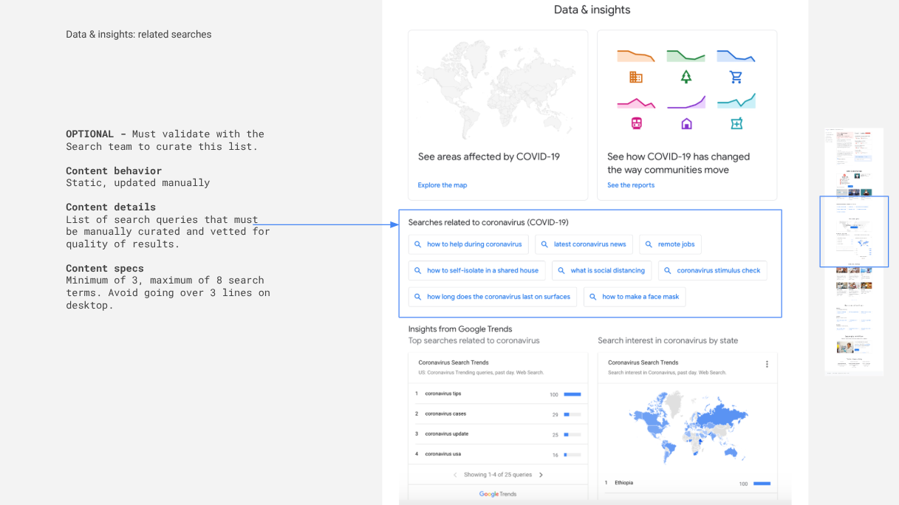This screenshot has height=505, width=899.
Task: Select 'how to make a face mask' chip
Action: point(635,297)
